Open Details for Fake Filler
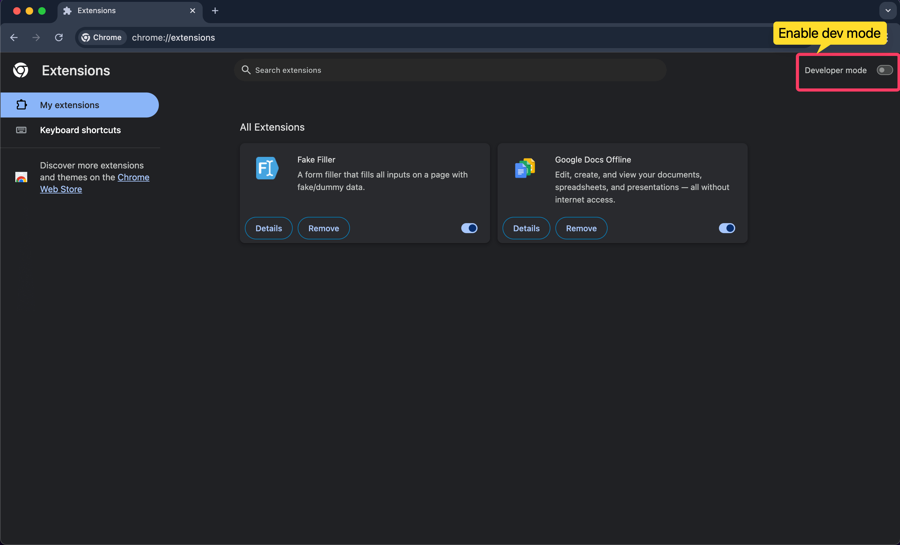The height and width of the screenshot is (545, 900). point(268,228)
